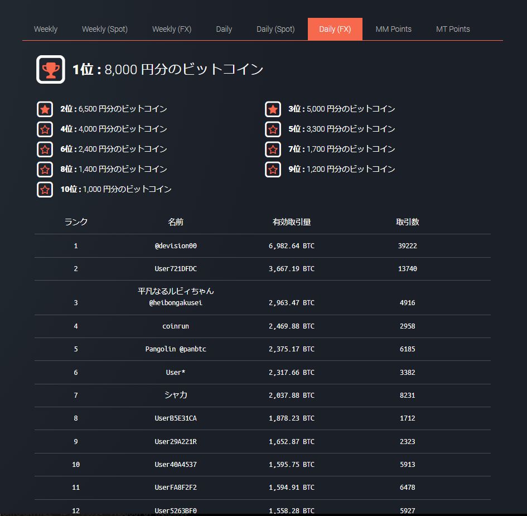The image size is (527, 516).
Task: Select the name coinrun
Action: pos(176,326)
